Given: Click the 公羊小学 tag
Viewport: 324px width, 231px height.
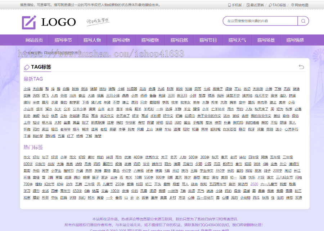Looking at the screenshot, I should [x=80, y=109].
